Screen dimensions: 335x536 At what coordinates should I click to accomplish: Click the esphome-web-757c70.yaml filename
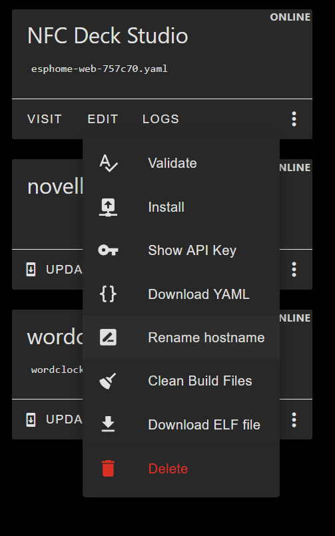(99, 69)
